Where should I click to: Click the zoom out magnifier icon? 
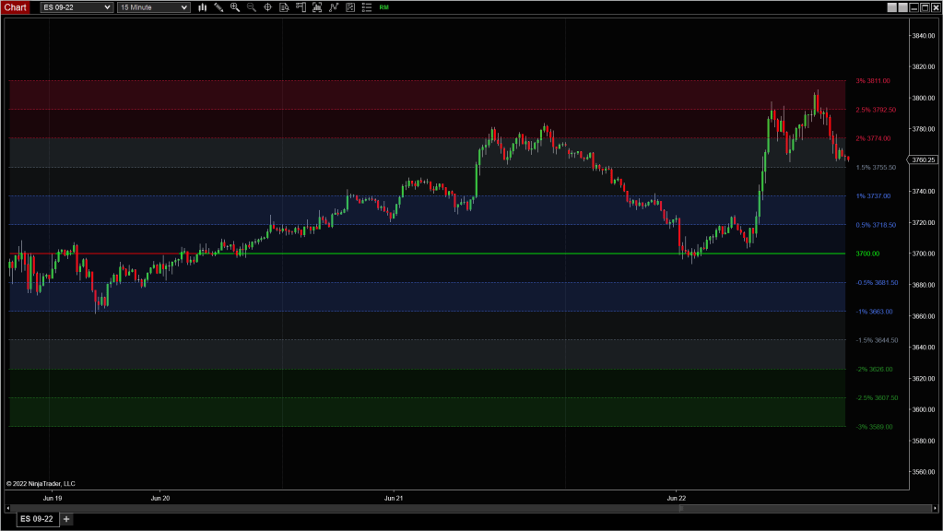point(251,7)
